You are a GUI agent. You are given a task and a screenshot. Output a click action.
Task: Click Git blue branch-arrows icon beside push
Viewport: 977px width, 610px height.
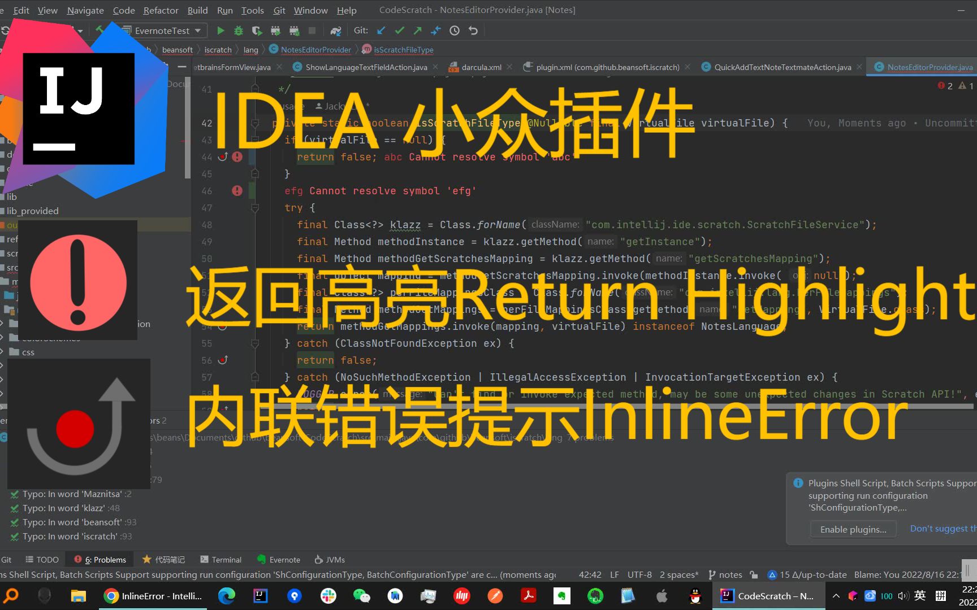(x=436, y=30)
